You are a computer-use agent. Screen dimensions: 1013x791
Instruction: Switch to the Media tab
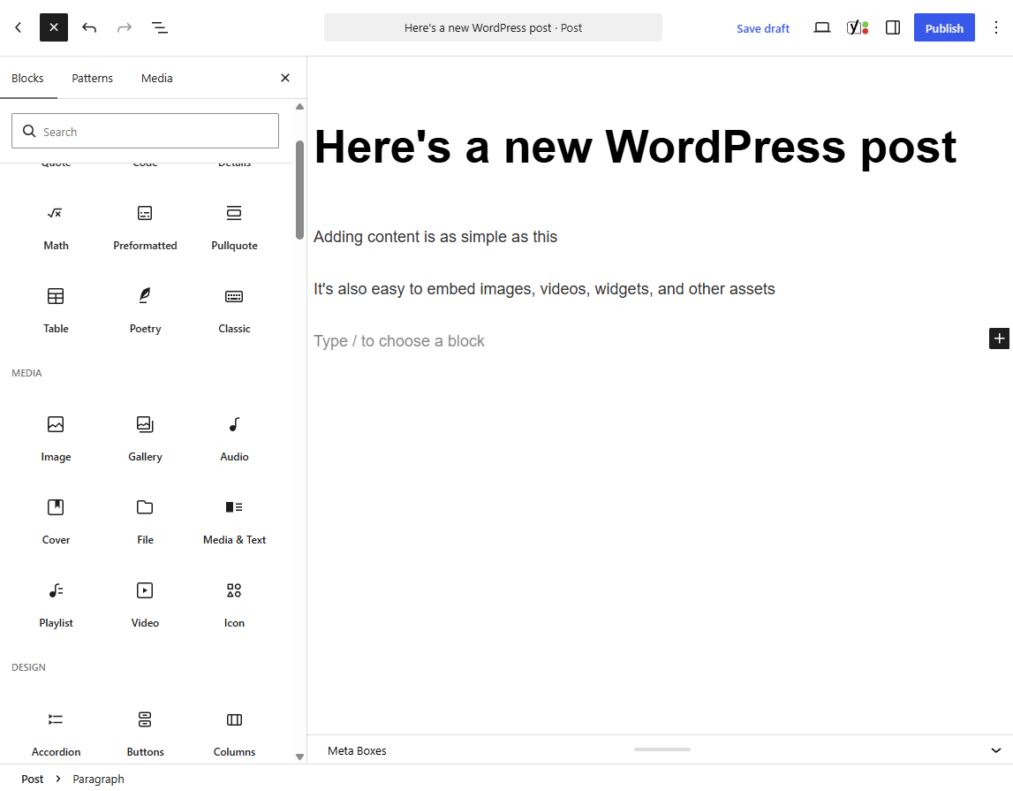pos(157,78)
